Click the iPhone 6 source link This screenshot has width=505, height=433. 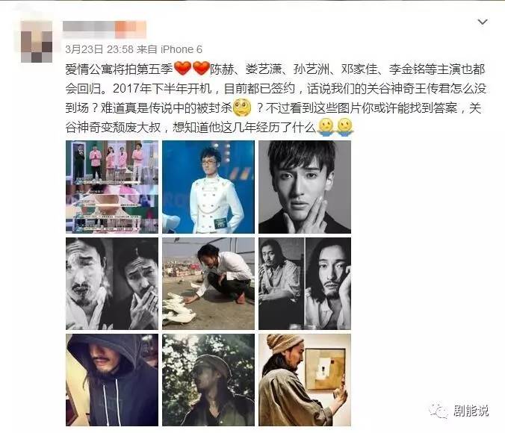[x=182, y=49]
